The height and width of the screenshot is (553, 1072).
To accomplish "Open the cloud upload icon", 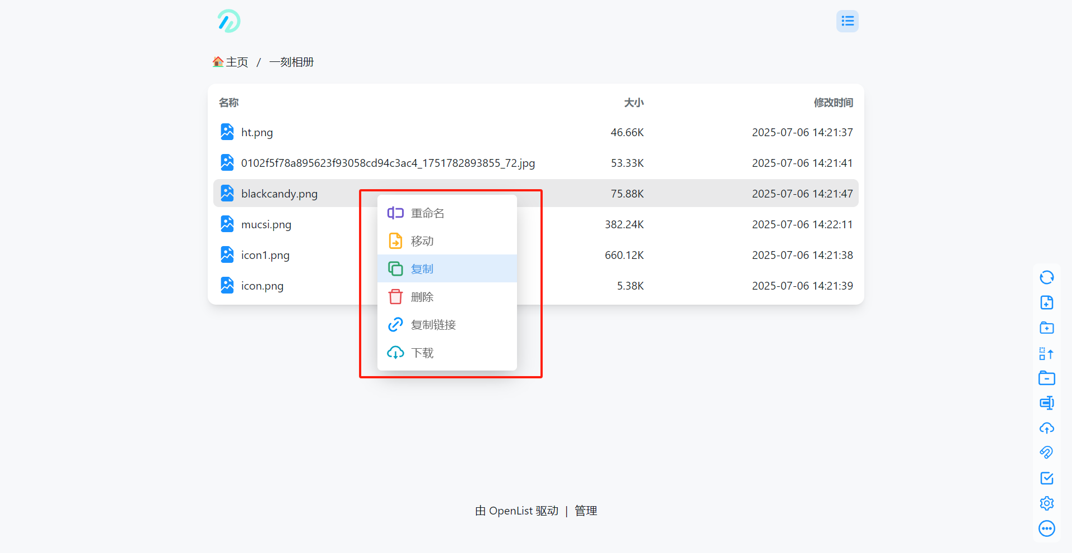I will pos(1047,428).
